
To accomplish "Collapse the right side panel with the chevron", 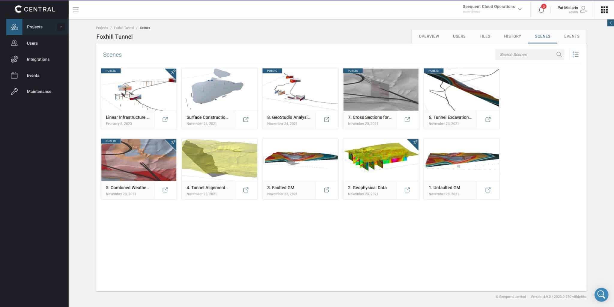I will coord(611,23).
